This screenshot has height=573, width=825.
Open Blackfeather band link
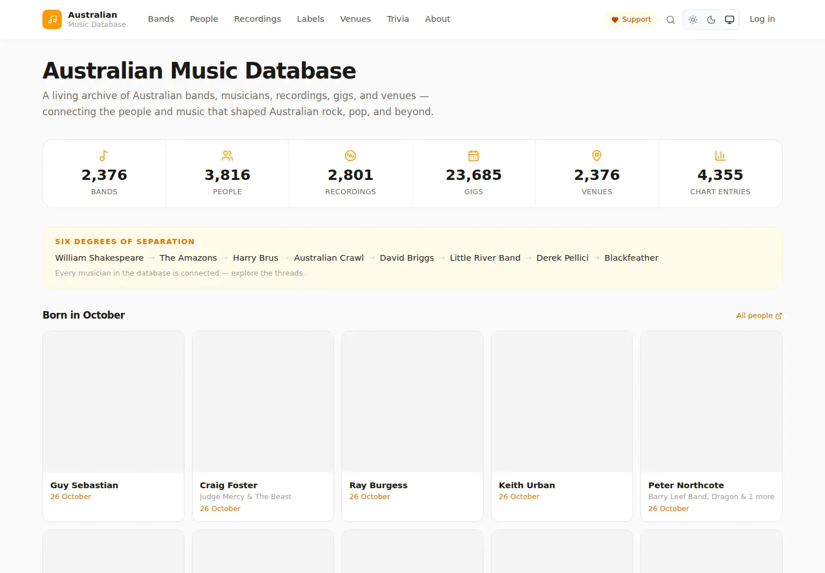click(631, 258)
